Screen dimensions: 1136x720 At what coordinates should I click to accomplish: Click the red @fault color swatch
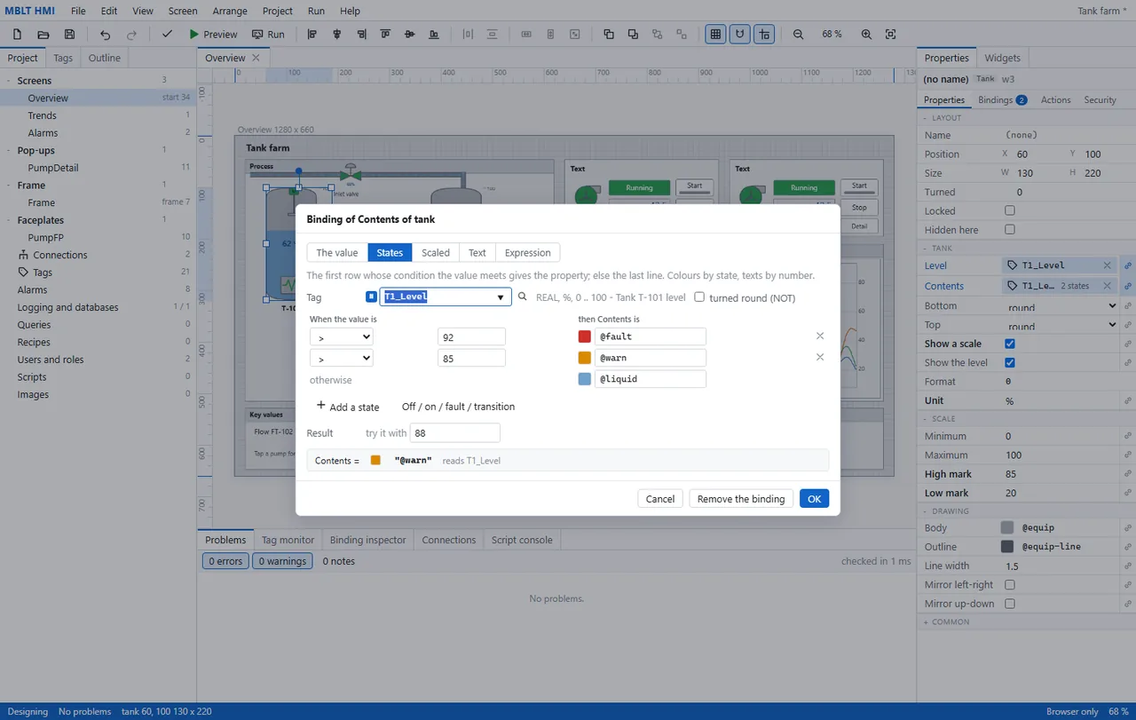click(585, 336)
